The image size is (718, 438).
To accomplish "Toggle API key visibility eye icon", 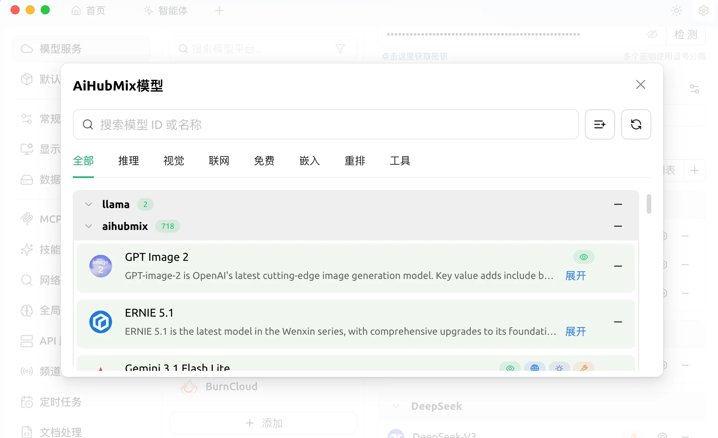I will click(x=652, y=35).
